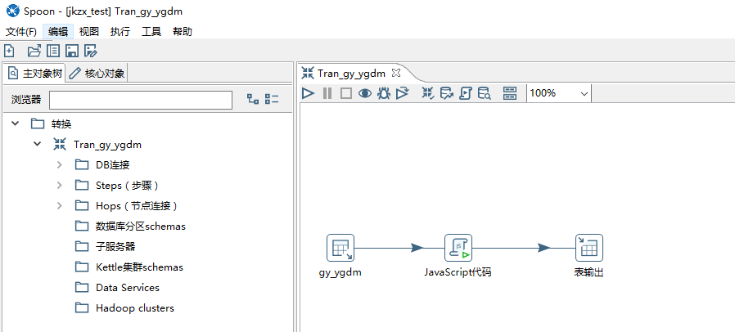Viewport: 735px width, 332px height.
Task: Click the Impact analysis database icon
Action: 446,93
